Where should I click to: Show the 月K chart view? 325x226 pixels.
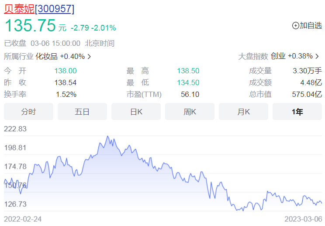[x=243, y=112]
